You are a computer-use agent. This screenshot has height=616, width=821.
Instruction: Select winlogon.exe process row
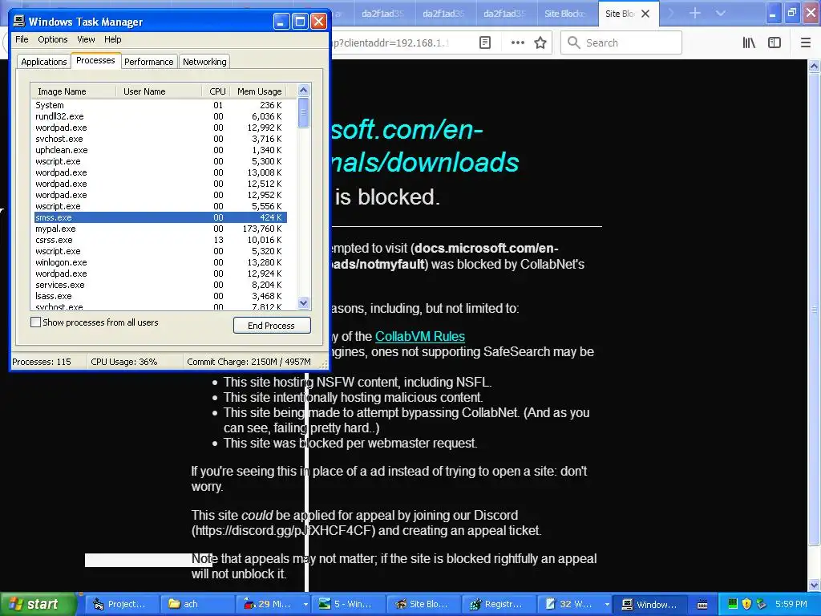[160, 262]
